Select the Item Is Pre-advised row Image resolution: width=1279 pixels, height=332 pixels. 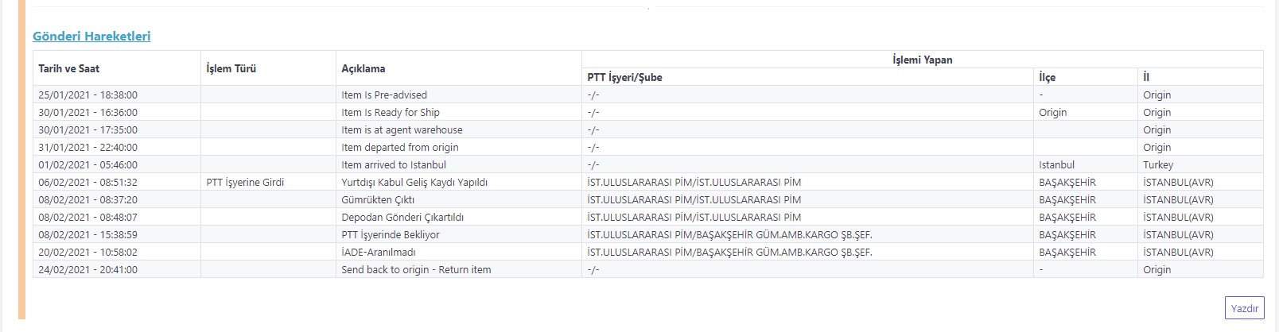pos(384,95)
